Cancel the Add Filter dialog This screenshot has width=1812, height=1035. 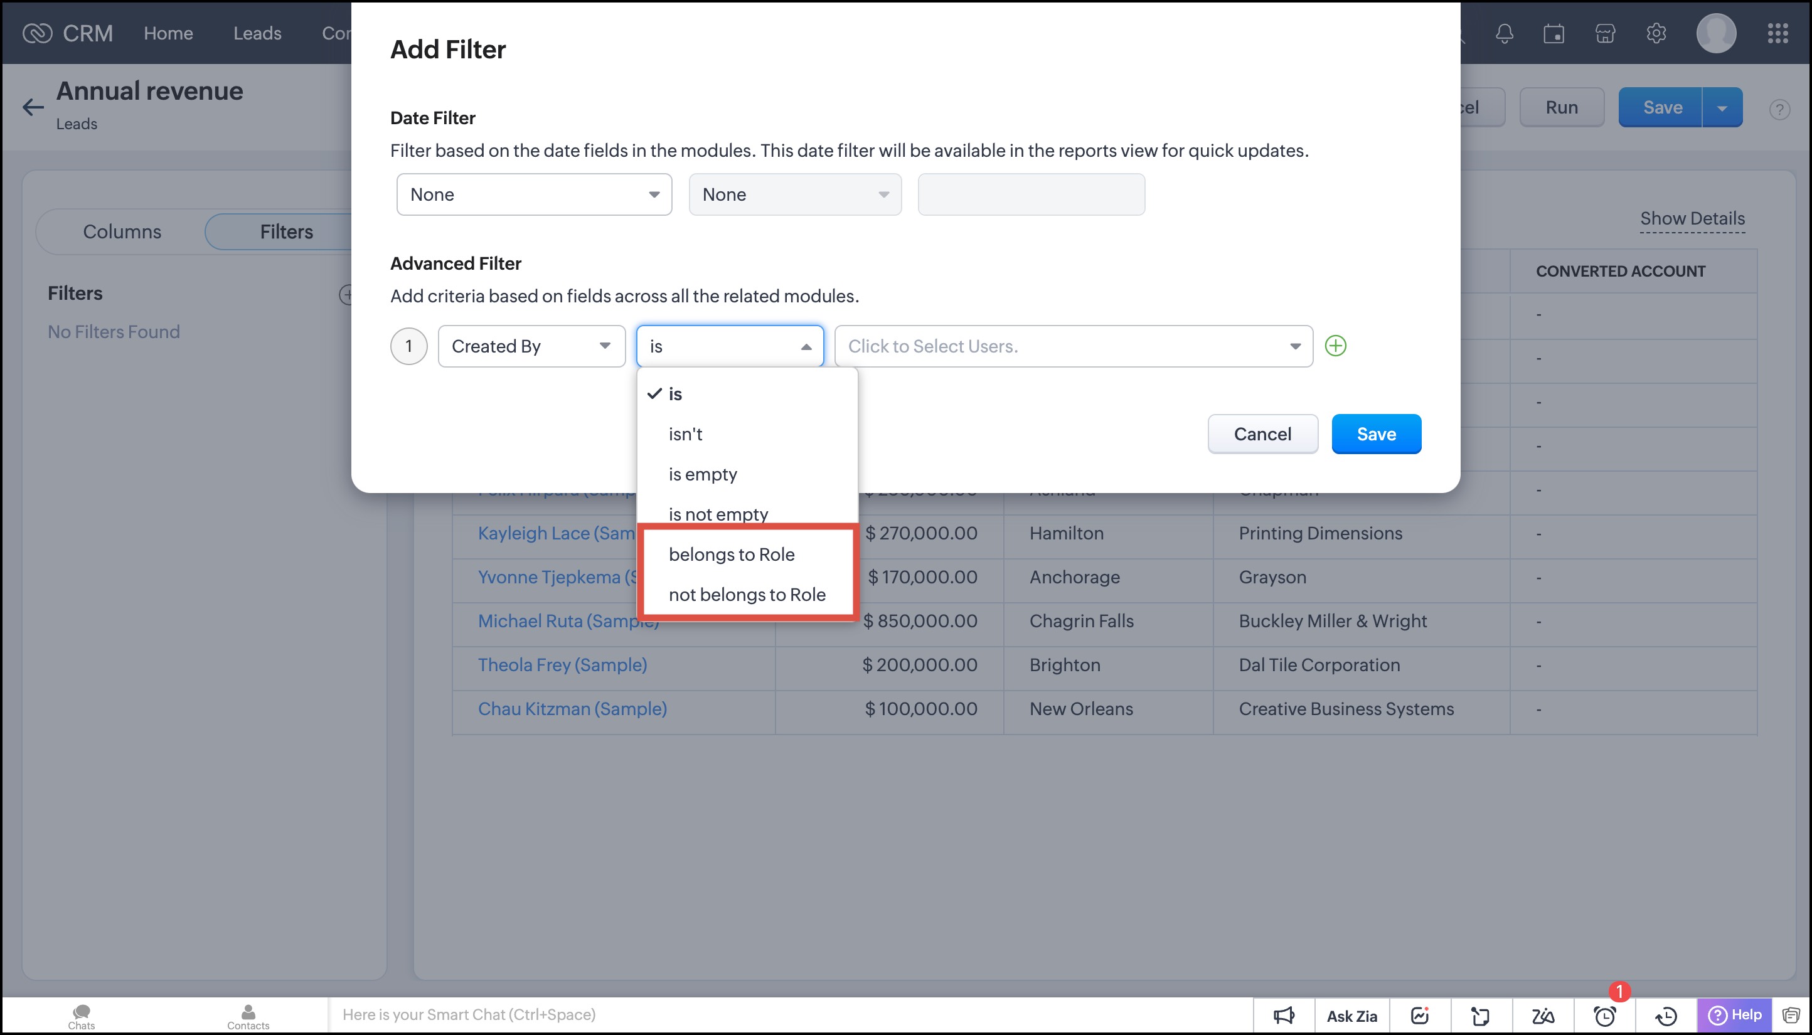point(1262,434)
